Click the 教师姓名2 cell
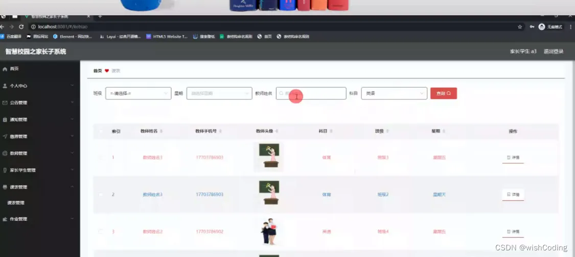575x257 pixels. (x=152, y=232)
